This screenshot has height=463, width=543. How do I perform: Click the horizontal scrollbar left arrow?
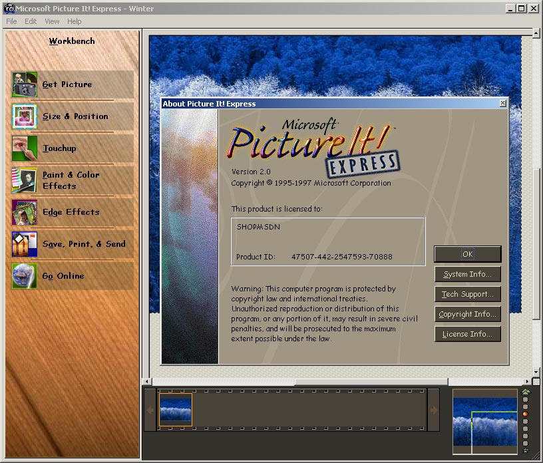pos(147,382)
